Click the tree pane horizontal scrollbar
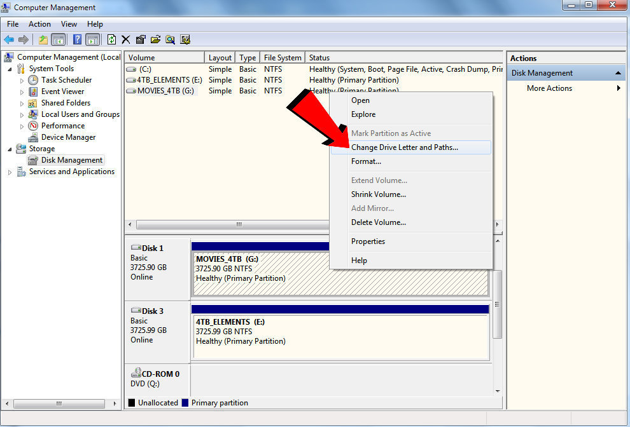 click(x=59, y=403)
